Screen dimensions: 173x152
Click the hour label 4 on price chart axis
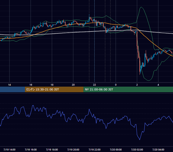158,85
